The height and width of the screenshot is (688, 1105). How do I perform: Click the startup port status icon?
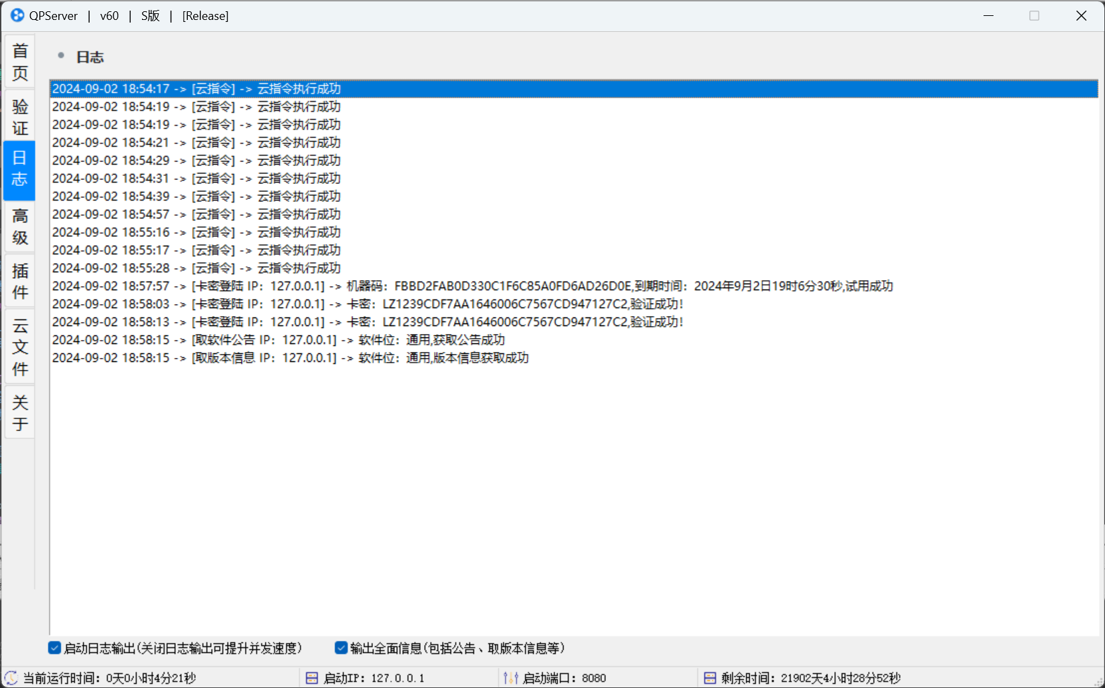[x=510, y=678]
